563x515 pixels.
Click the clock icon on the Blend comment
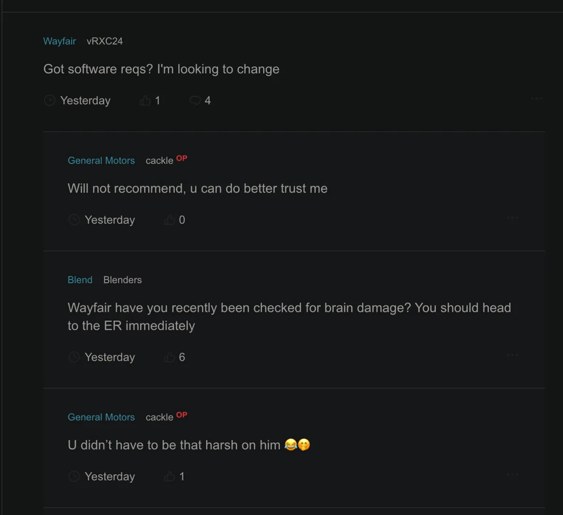(x=74, y=357)
